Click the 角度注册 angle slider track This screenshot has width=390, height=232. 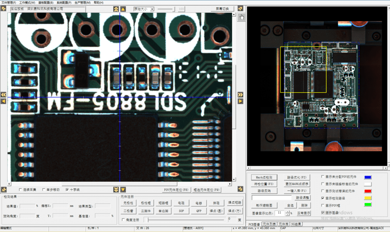point(185,220)
